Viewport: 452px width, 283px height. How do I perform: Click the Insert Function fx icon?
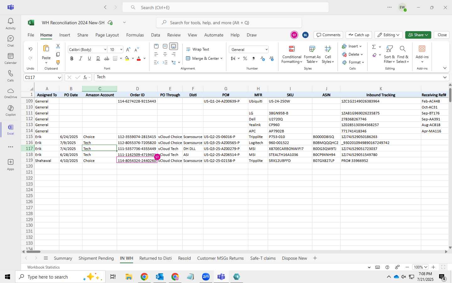(x=85, y=77)
